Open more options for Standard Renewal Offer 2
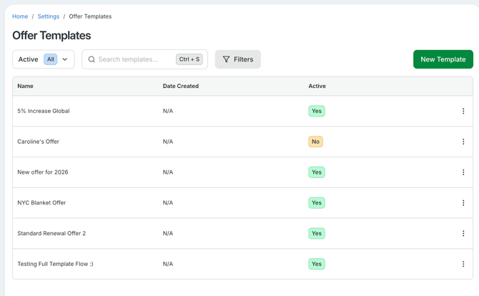The width and height of the screenshot is (479, 296). pos(463,233)
